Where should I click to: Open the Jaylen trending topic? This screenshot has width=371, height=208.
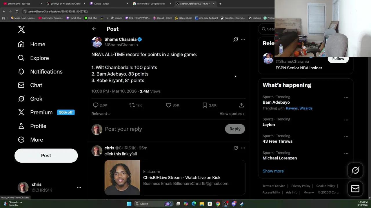pos(269,125)
